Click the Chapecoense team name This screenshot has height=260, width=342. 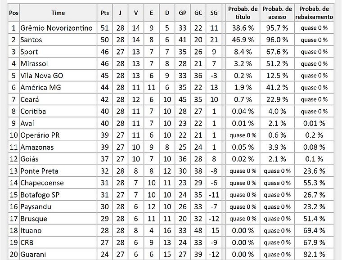[x=42, y=183]
